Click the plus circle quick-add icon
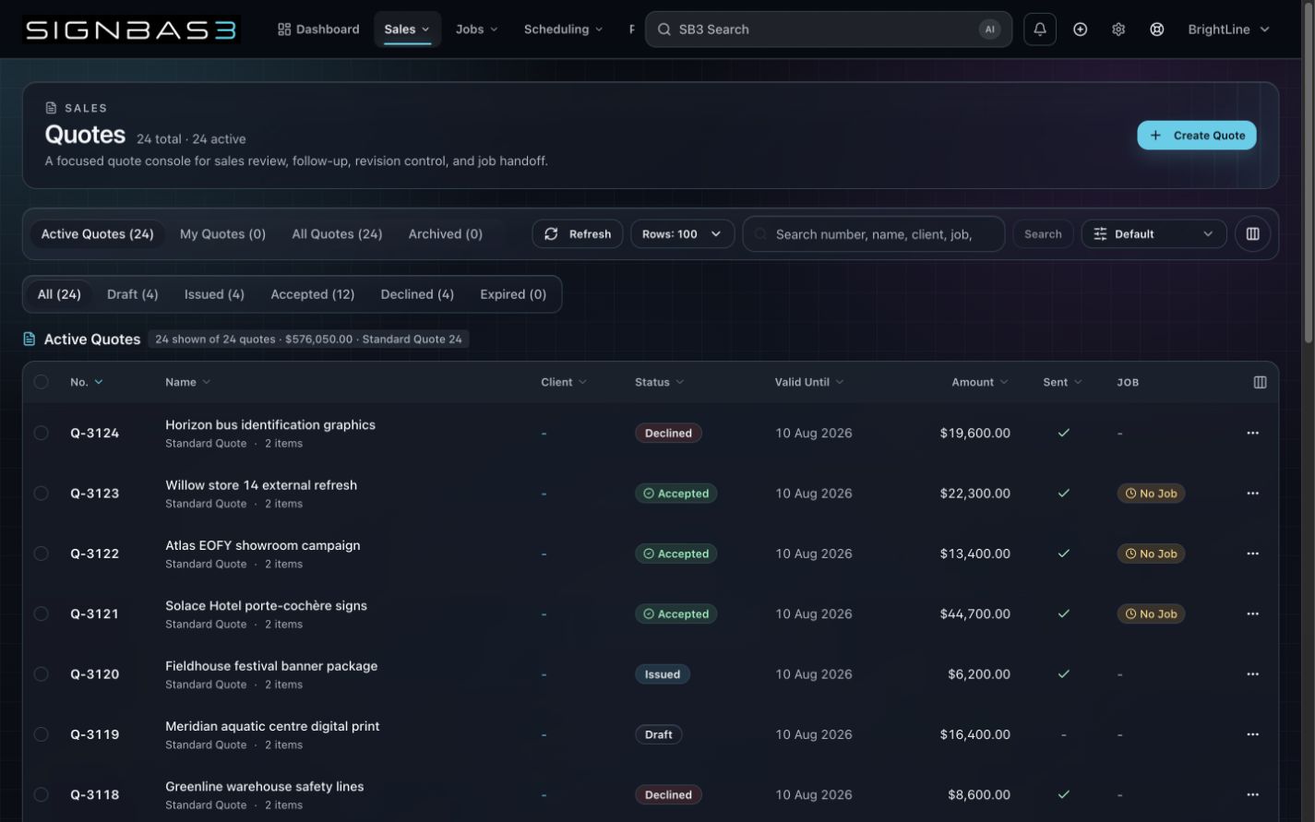 point(1080,30)
